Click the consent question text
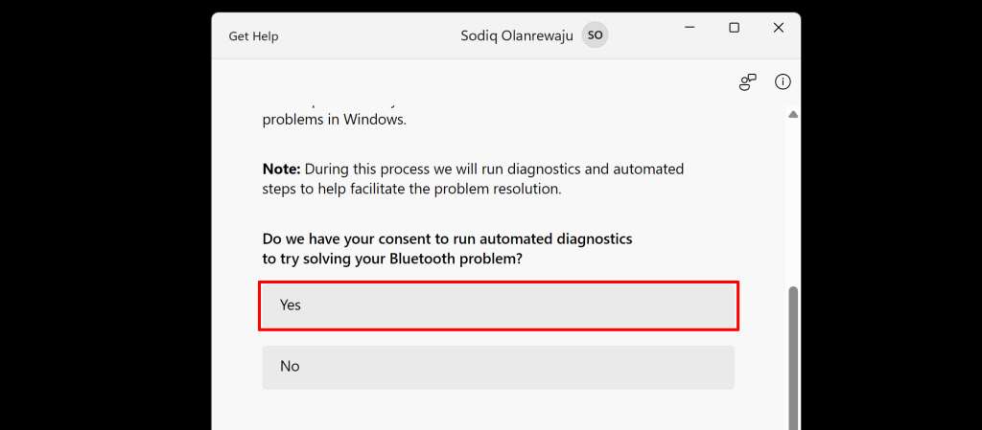Viewport: 982px width, 430px height. (447, 238)
